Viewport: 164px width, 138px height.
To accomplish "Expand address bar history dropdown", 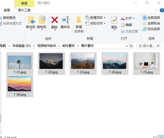I will (127, 46).
